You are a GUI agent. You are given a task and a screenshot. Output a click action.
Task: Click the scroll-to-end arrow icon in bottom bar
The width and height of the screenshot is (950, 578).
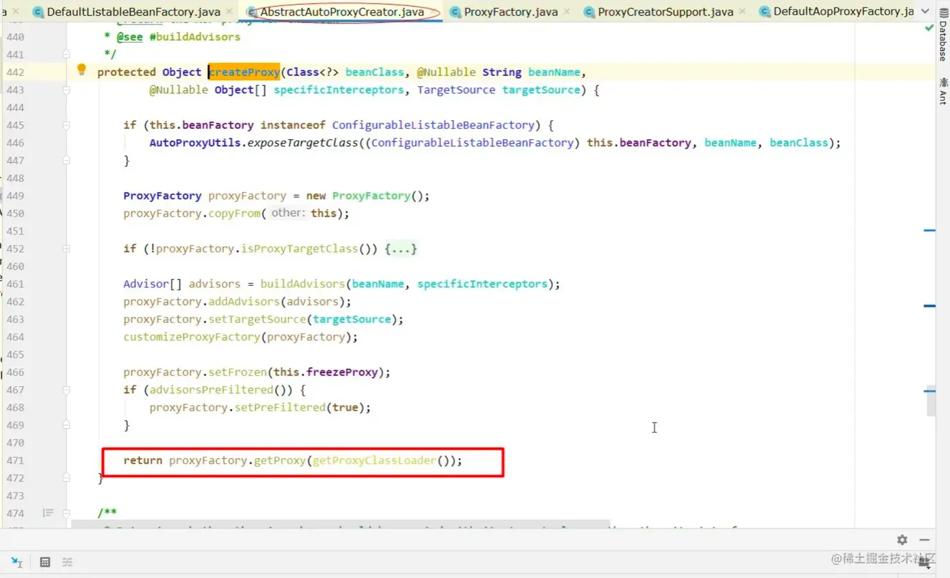click(x=17, y=562)
